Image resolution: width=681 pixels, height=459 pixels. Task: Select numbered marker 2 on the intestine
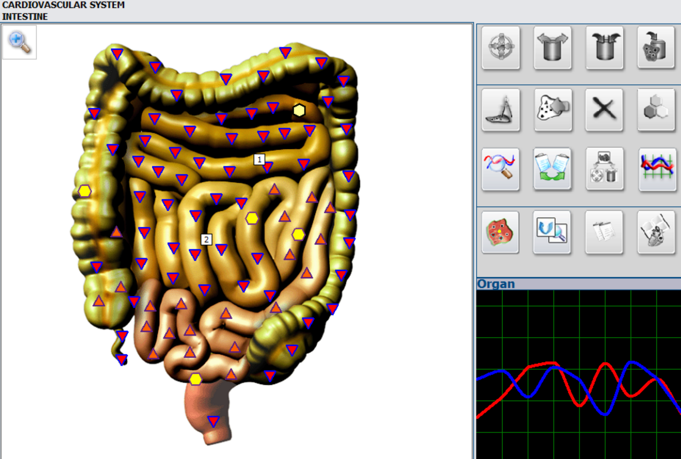point(206,239)
